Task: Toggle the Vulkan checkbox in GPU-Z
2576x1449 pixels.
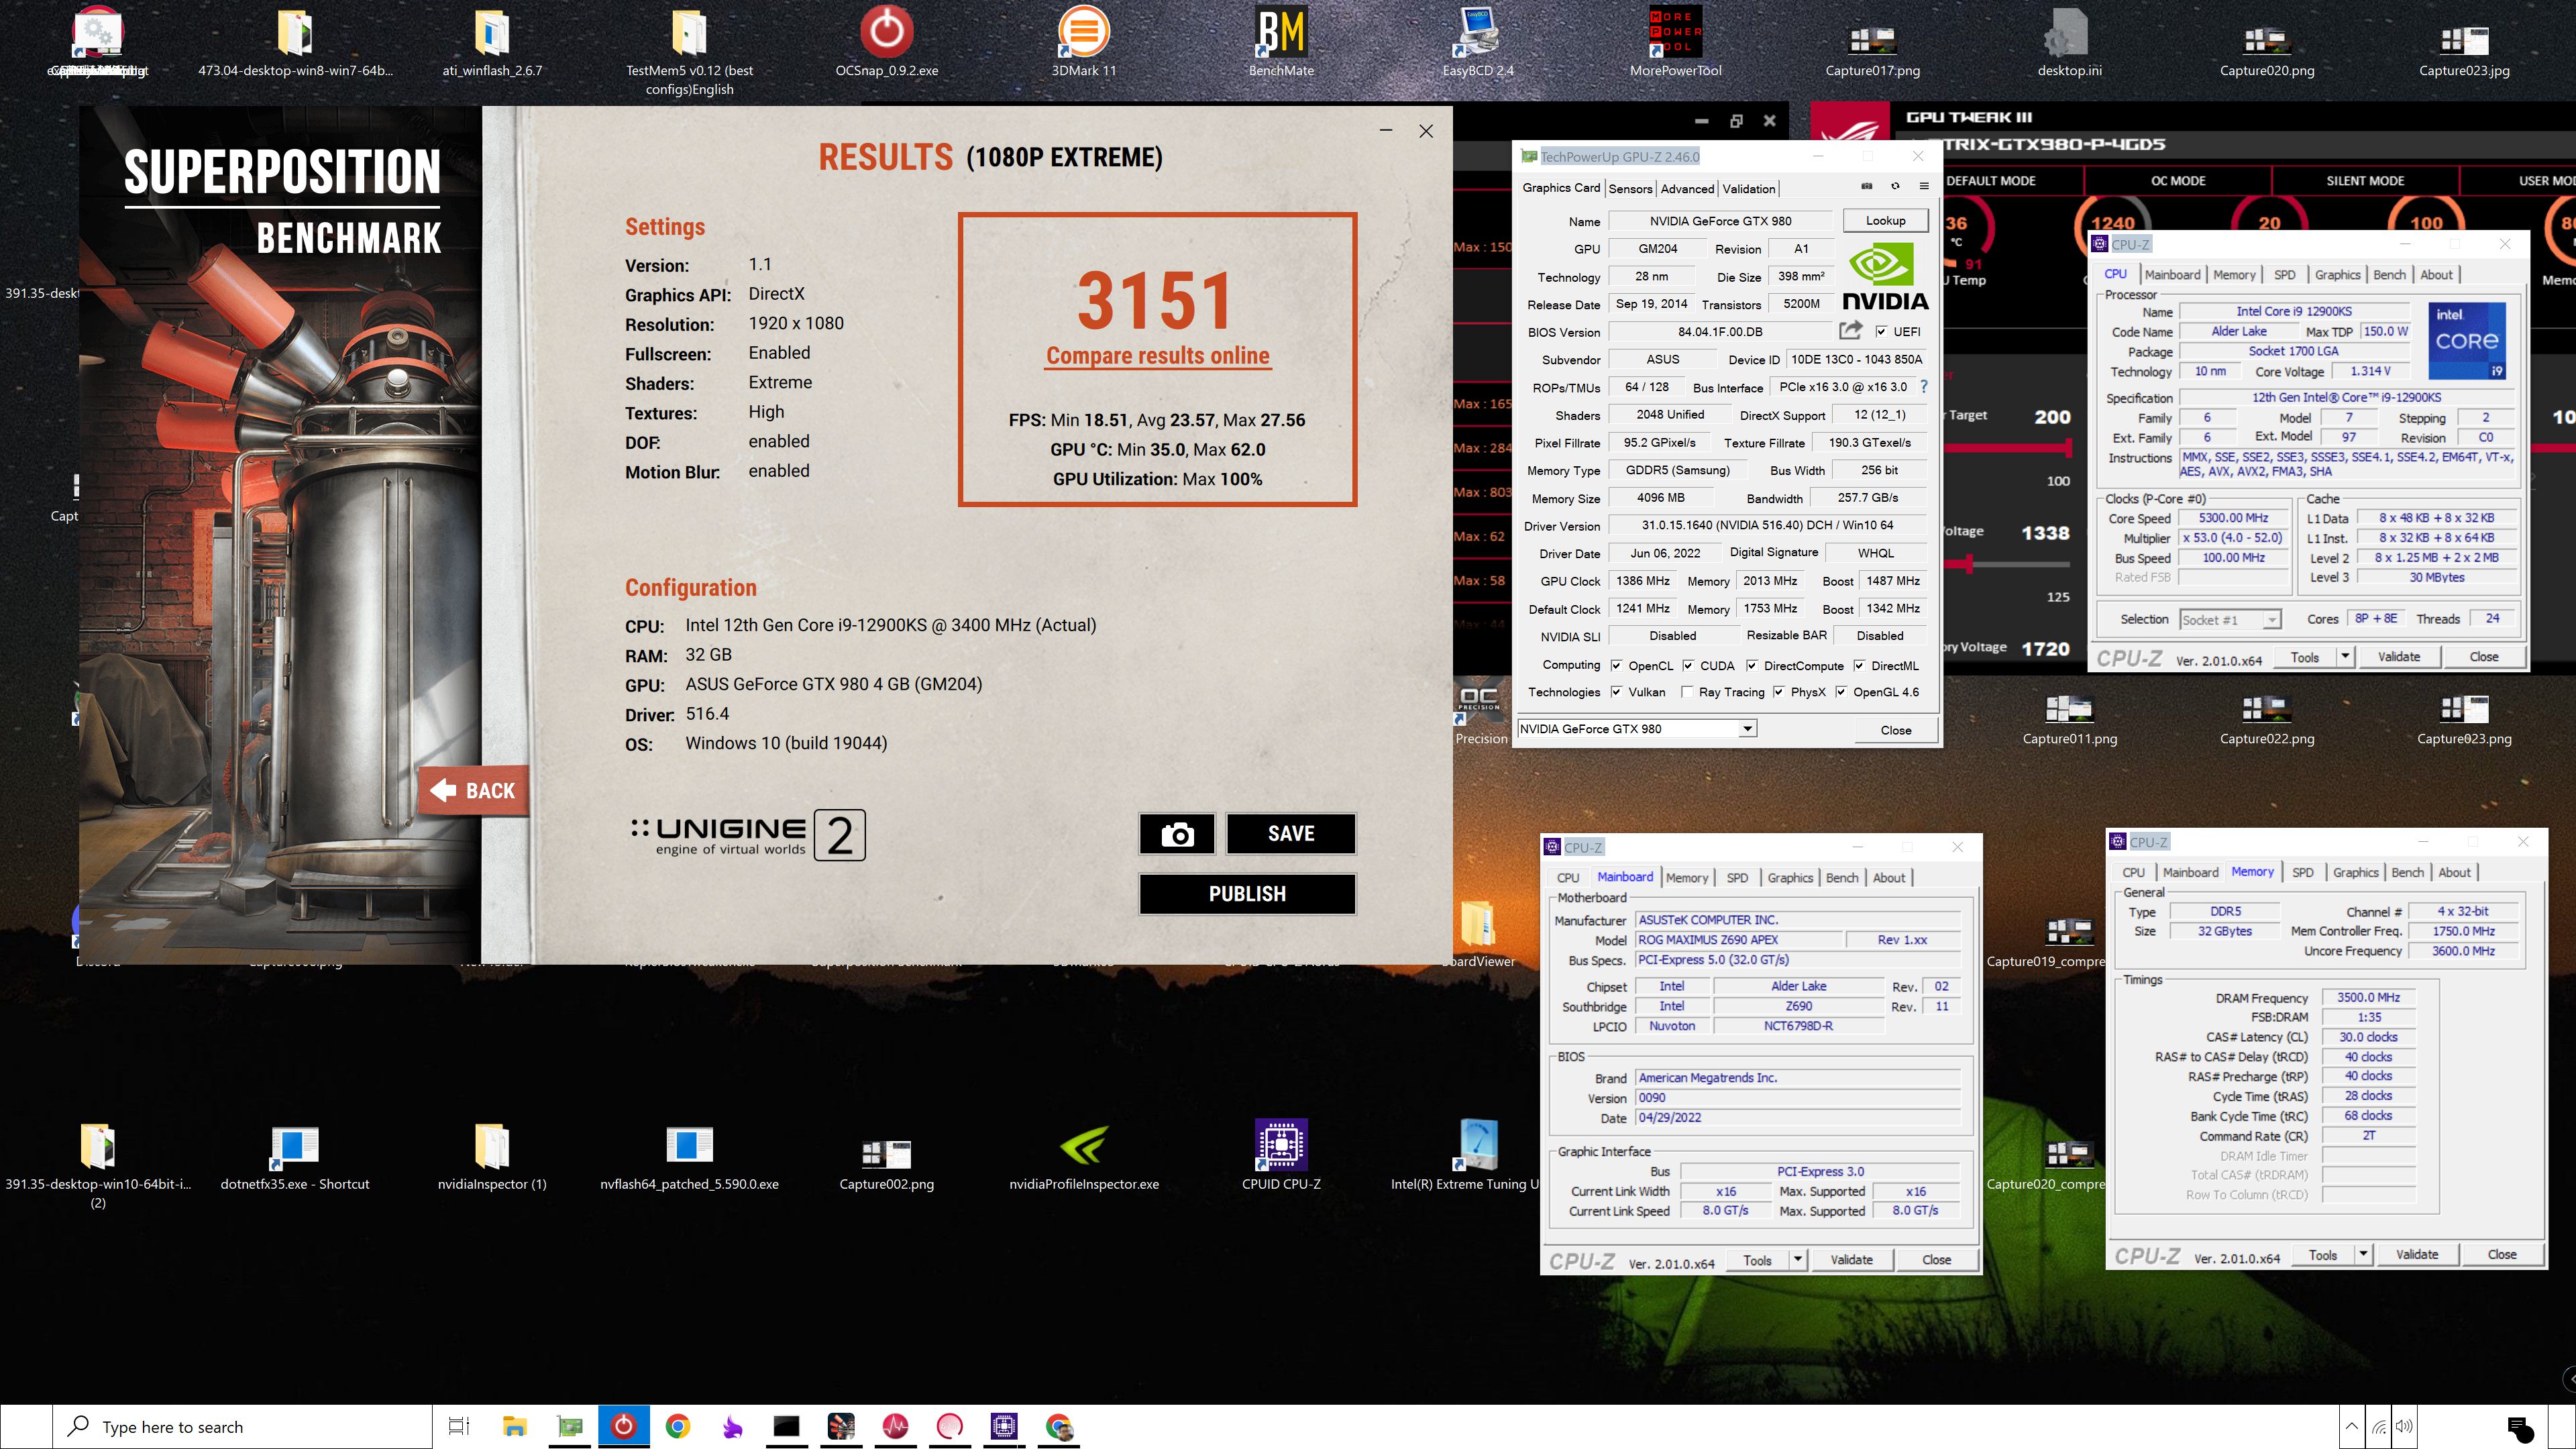Action: click(x=1616, y=691)
